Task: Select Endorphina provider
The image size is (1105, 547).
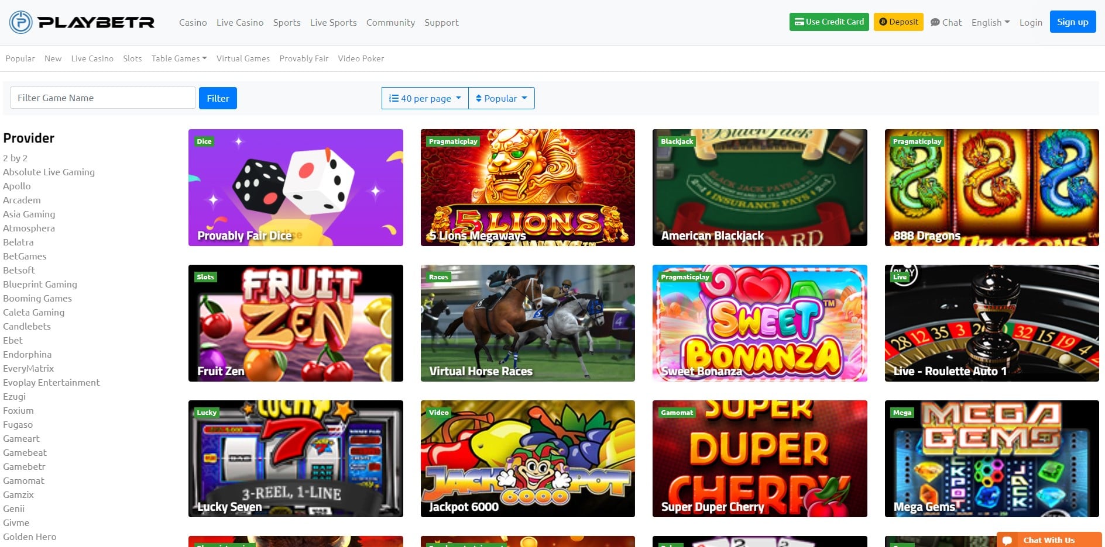Action: [x=27, y=354]
